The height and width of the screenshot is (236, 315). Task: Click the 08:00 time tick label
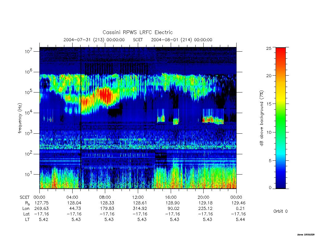pos(105,197)
